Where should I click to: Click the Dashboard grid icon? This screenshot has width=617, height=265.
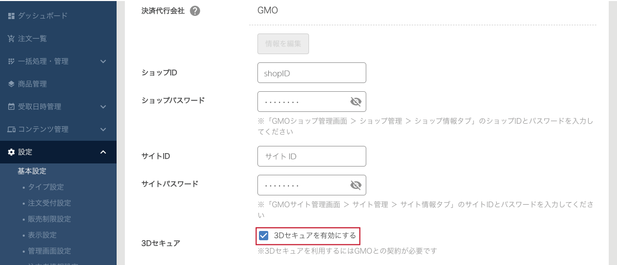click(11, 16)
